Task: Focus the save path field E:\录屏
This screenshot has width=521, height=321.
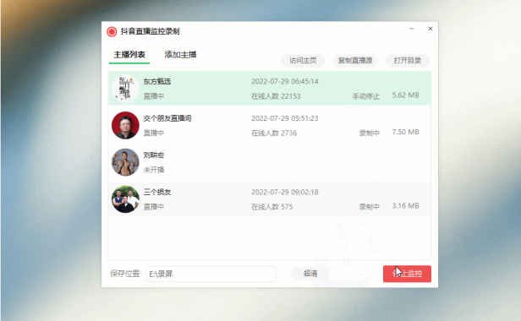Action: [x=211, y=274]
